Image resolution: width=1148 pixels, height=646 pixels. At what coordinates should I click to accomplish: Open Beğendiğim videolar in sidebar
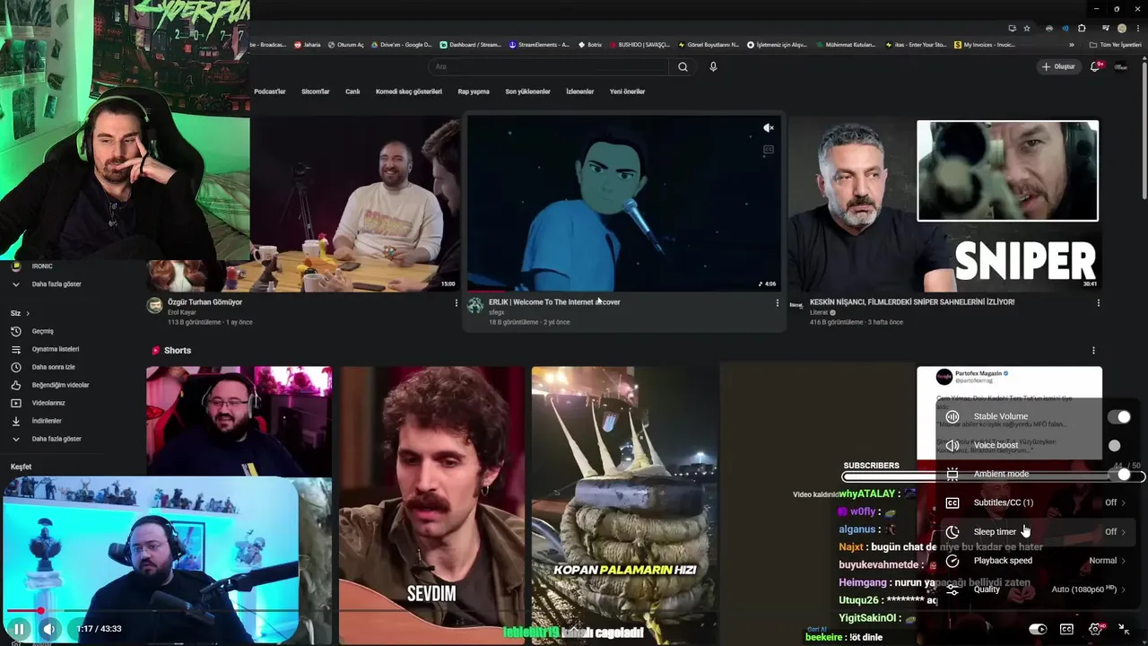(60, 385)
